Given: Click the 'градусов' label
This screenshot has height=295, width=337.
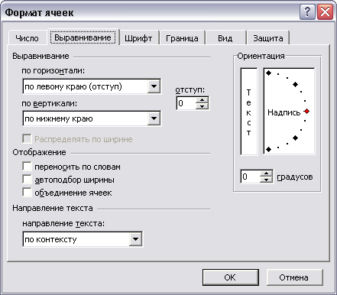Looking at the screenshot, I should click(x=295, y=177).
